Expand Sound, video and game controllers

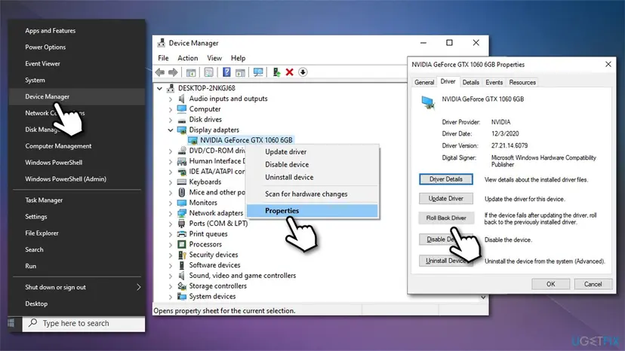(x=171, y=276)
